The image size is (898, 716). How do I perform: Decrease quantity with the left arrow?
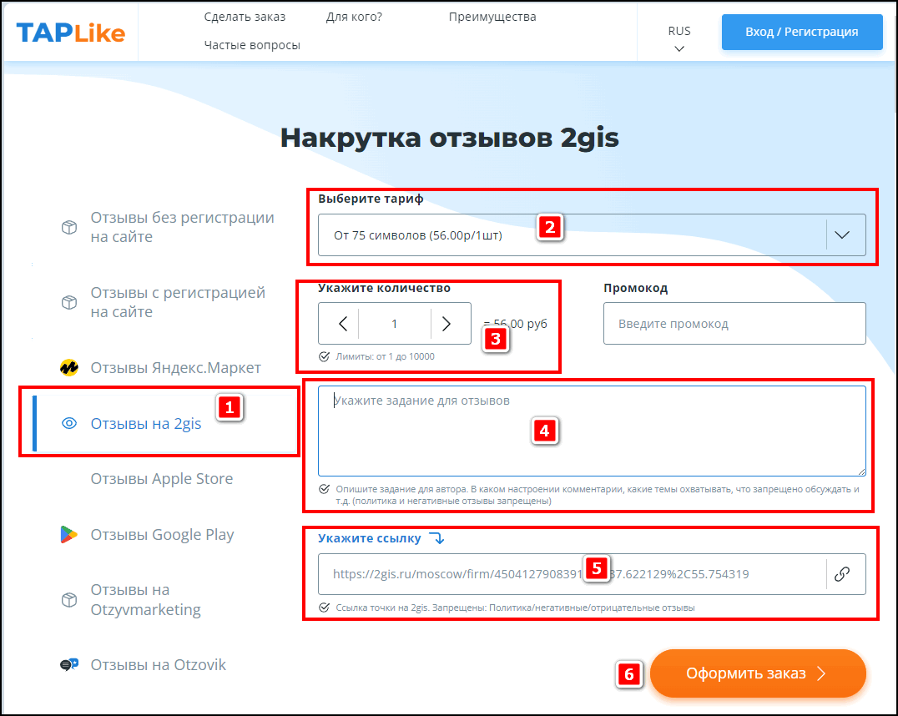342,324
